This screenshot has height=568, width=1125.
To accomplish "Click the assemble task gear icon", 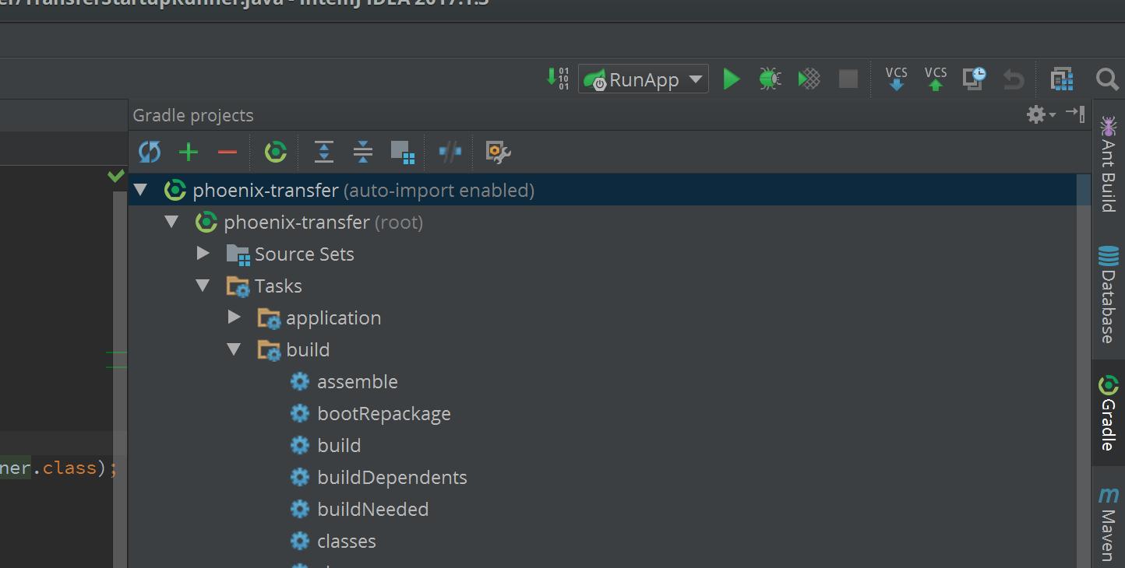I will (x=300, y=381).
